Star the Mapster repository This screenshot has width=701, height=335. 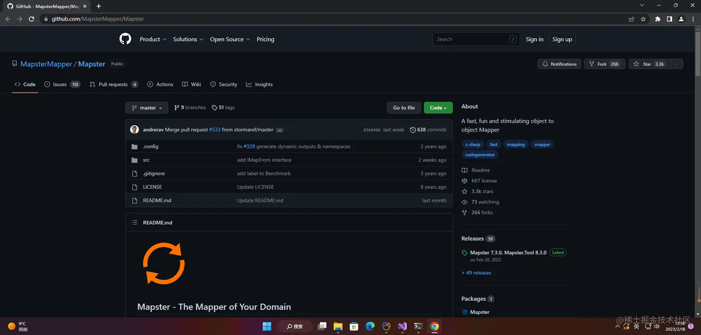(650, 64)
